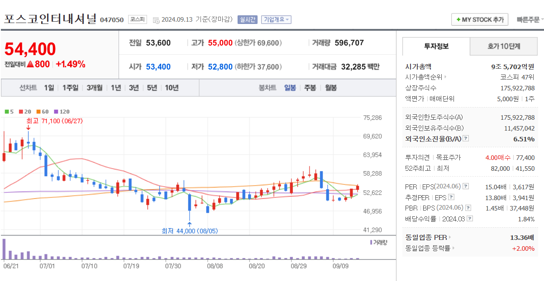Viewport: 544px width, 281px height.
Task: Click the green 5-day moving average legend
Action: click(9, 112)
